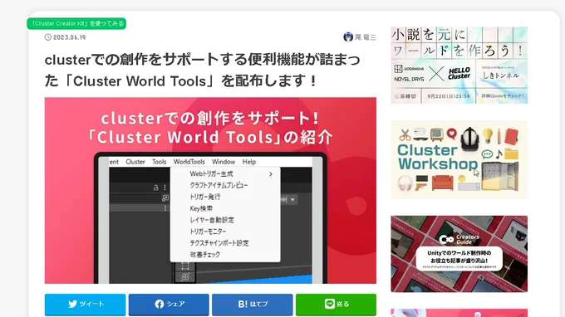
Task: Click the clock icon beside the date
Action: (48, 37)
